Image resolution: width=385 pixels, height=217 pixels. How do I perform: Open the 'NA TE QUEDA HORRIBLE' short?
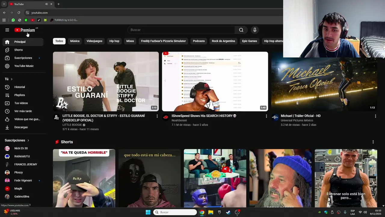point(84,178)
